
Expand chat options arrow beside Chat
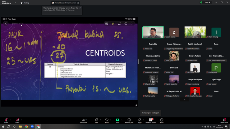click(101, 120)
